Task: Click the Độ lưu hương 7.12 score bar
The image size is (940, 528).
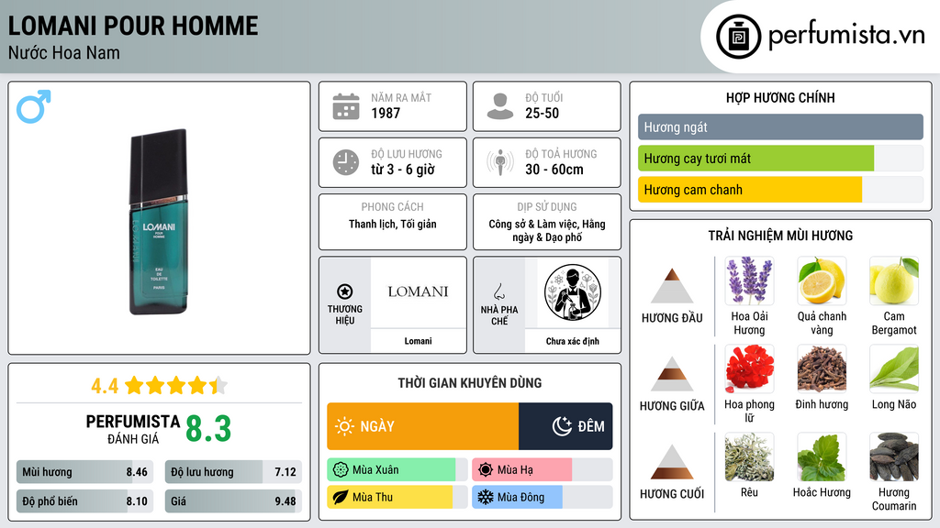Action: point(233,472)
